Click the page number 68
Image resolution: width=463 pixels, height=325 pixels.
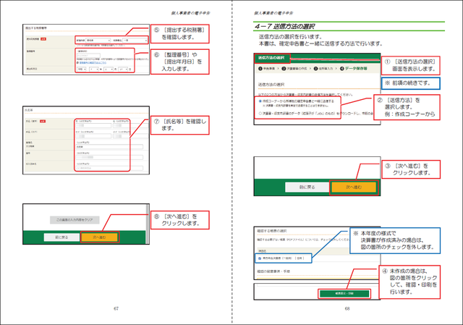pos(347,308)
